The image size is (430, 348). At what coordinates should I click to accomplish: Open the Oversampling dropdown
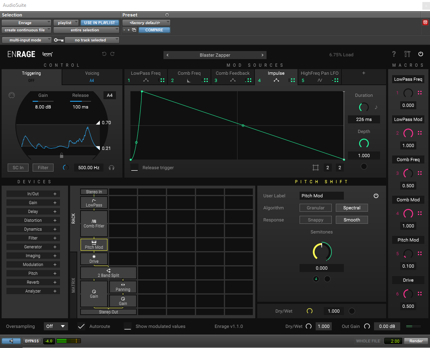tap(56, 326)
